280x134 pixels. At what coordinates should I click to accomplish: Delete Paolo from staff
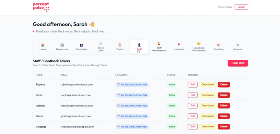click(x=224, y=95)
